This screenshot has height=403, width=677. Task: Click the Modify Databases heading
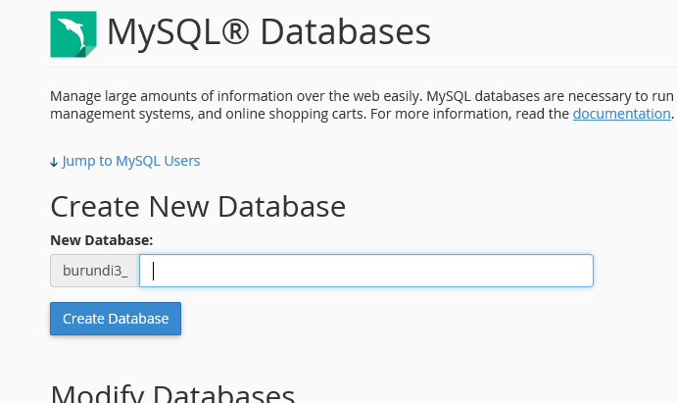tap(172, 393)
